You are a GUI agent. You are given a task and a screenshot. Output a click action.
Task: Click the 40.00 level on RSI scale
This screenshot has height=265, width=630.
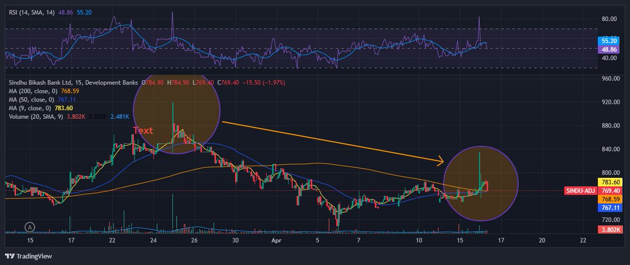click(x=608, y=58)
